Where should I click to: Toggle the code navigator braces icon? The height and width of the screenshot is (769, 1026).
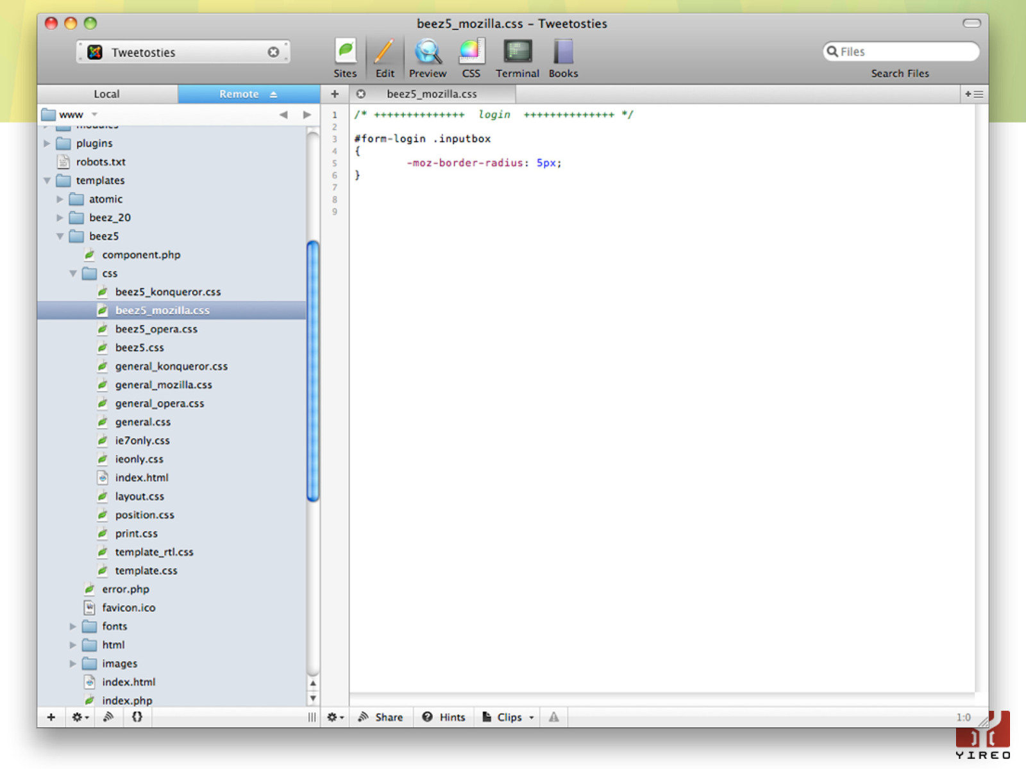pyautogui.click(x=137, y=717)
